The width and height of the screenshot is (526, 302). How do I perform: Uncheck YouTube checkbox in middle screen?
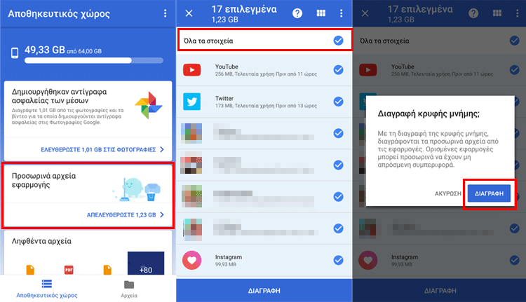click(x=339, y=69)
